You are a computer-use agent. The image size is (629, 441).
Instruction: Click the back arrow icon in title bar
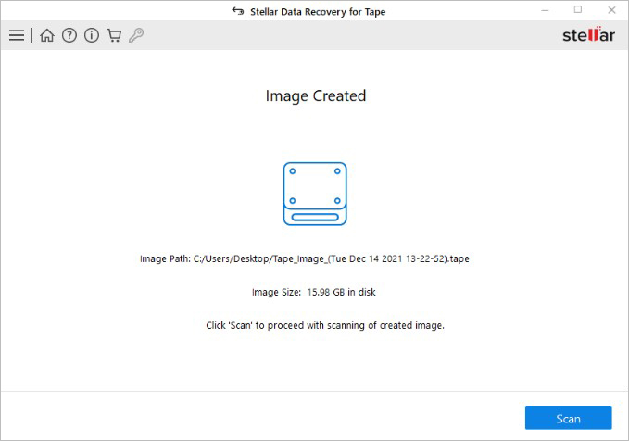point(238,11)
